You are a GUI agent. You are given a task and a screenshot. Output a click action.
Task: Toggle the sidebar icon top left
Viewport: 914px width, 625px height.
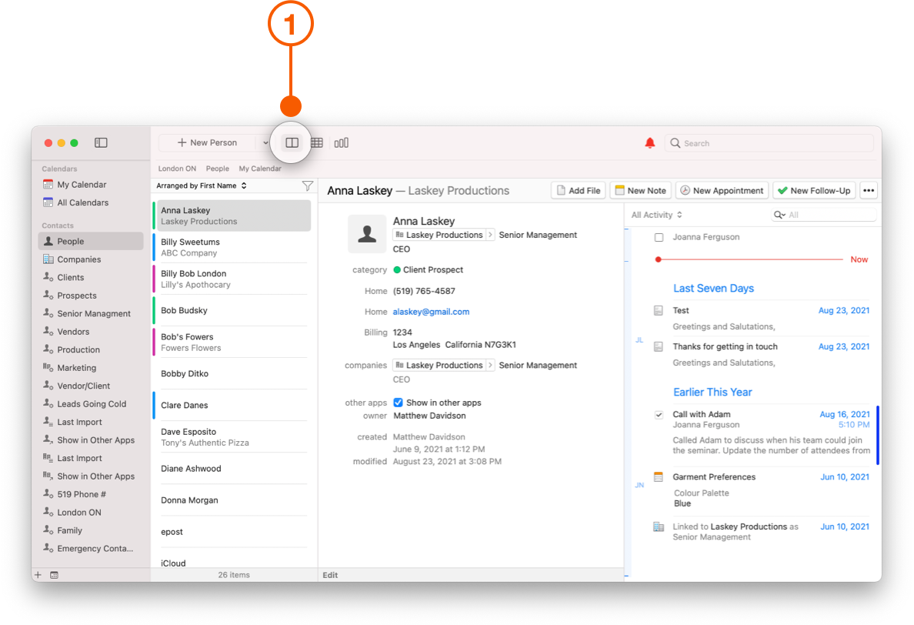pyautogui.click(x=101, y=142)
